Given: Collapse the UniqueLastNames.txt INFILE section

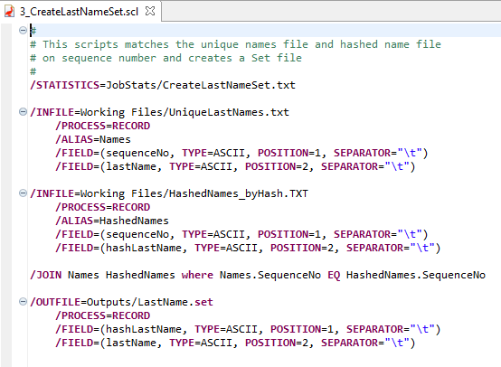Looking at the screenshot, I should (x=23, y=112).
